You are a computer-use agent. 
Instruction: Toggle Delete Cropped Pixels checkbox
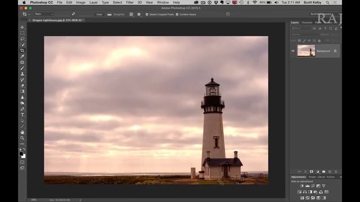click(x=147, y=15)
